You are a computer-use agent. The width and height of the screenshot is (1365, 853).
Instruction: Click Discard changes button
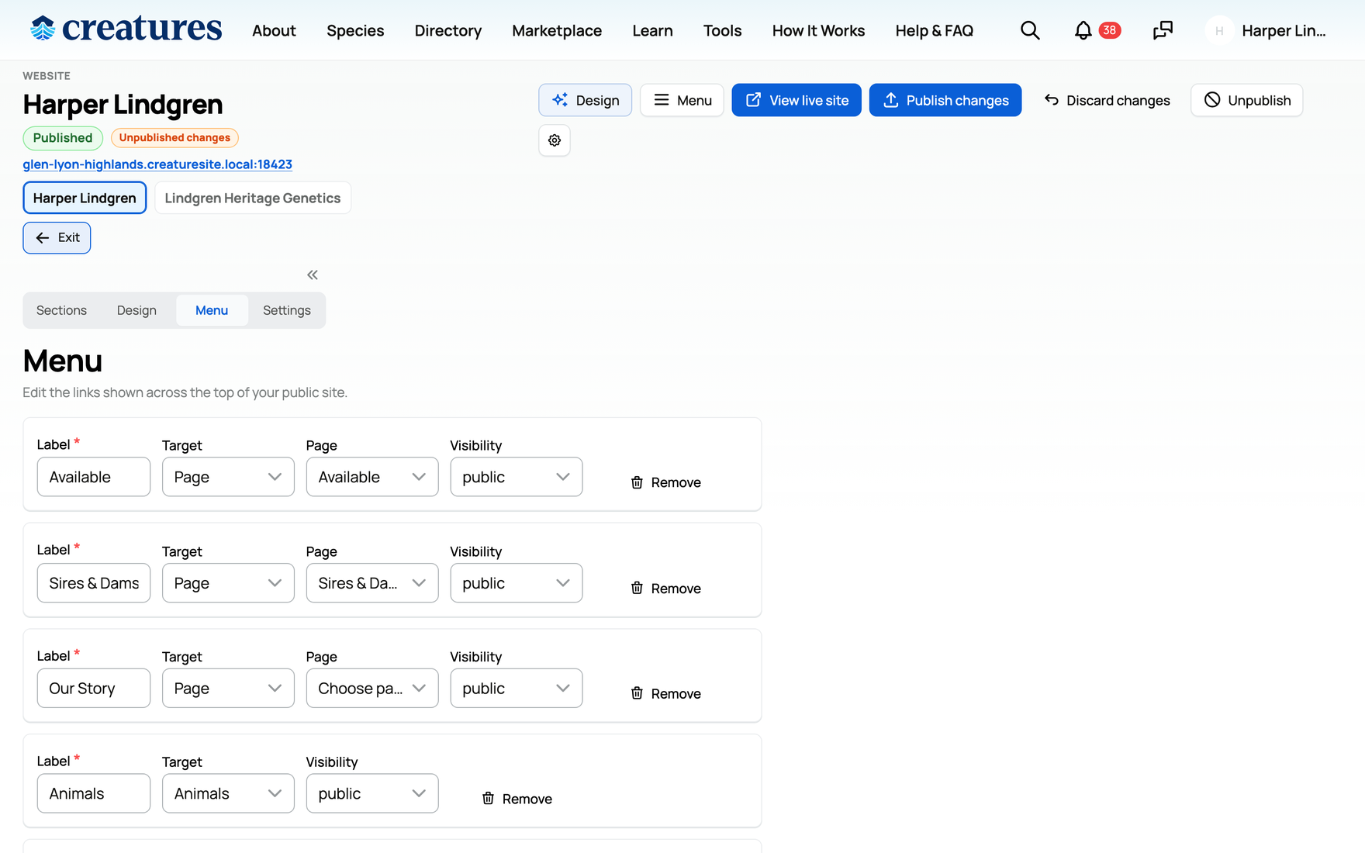pyautogui.click(x=1107, y=100)
